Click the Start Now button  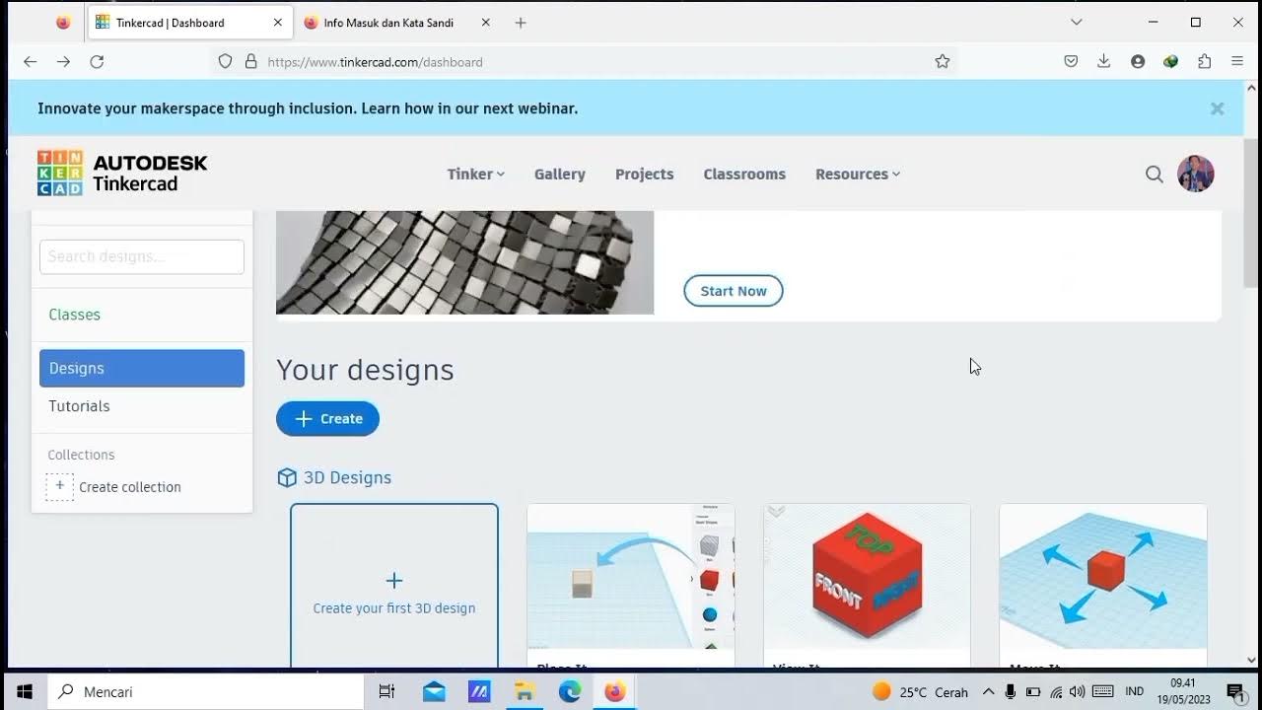(x=734, y=291)
